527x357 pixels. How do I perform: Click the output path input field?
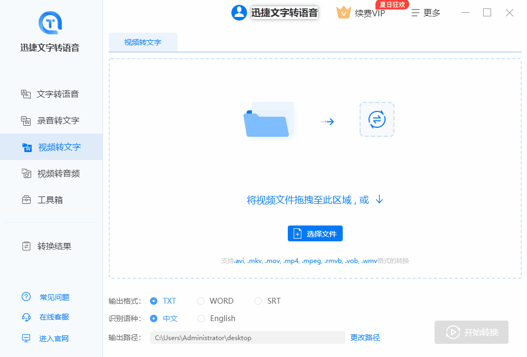247,337
